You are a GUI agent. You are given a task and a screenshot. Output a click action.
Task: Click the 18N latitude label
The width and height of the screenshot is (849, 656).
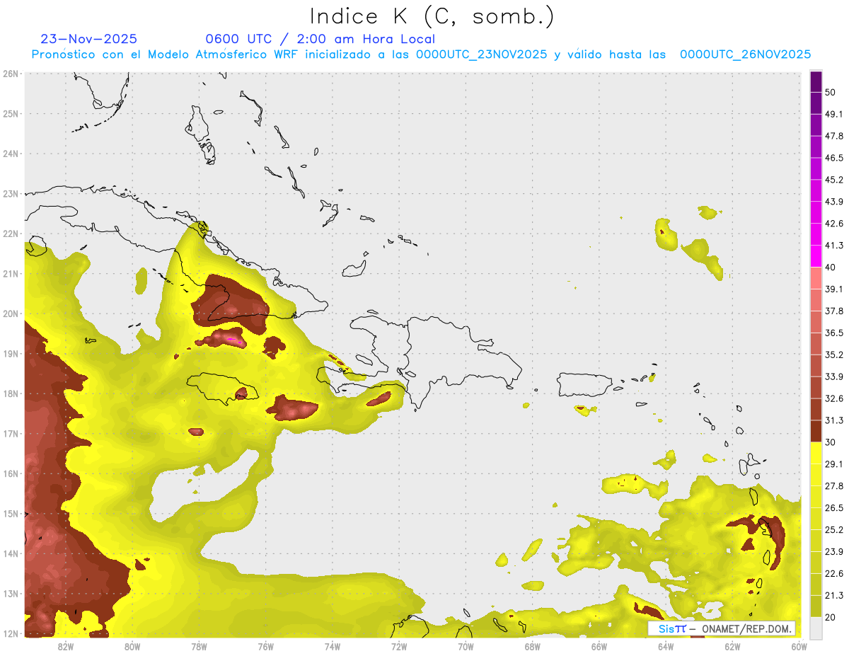[11, 393]
